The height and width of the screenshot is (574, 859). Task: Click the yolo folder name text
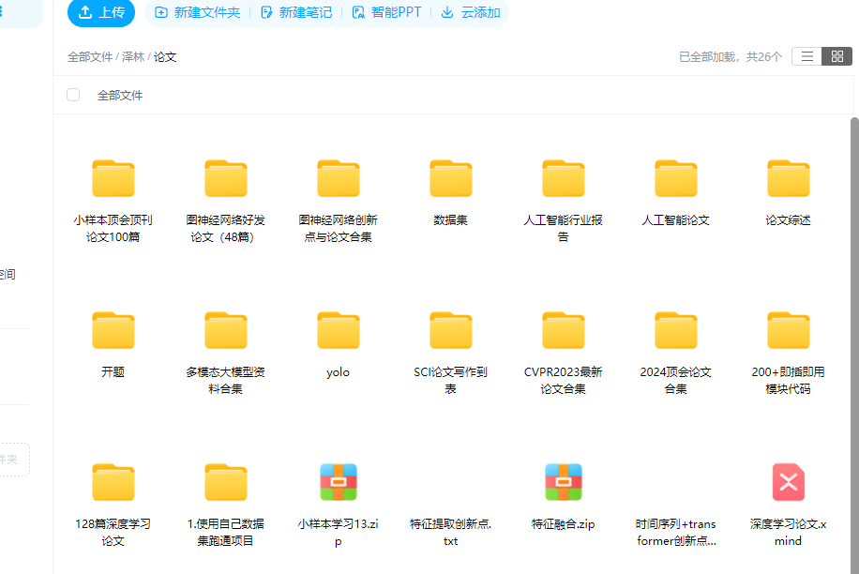click(338, 372)
